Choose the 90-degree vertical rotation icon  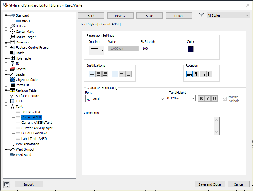[x=196, y=74]
